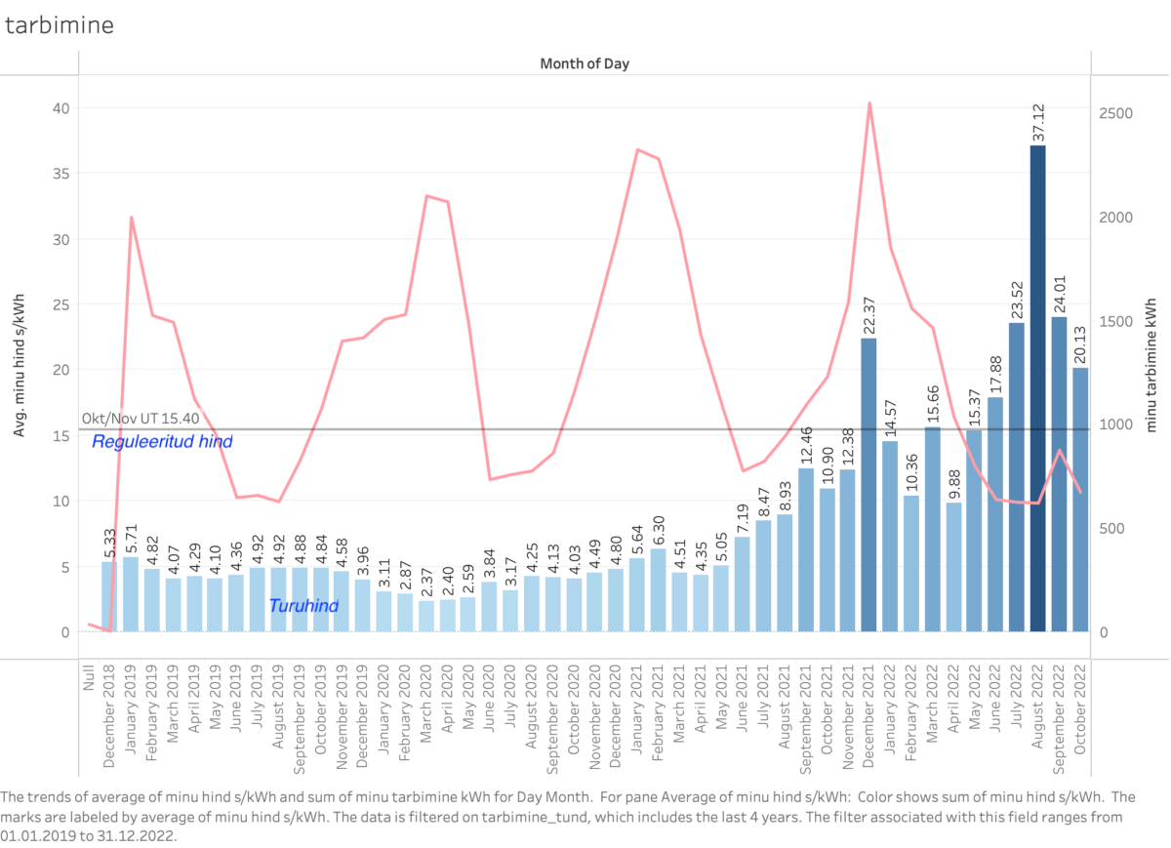
Task: Select the July 2022 bar labeled 23.52
Action: click(1016, 477)
